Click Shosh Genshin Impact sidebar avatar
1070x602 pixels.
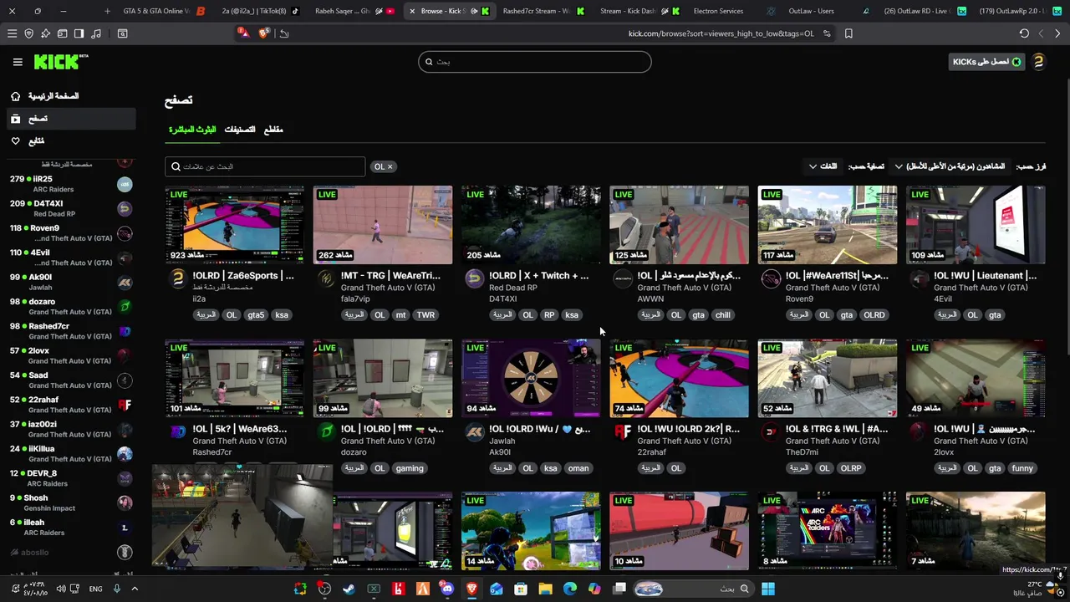(125, 503)
